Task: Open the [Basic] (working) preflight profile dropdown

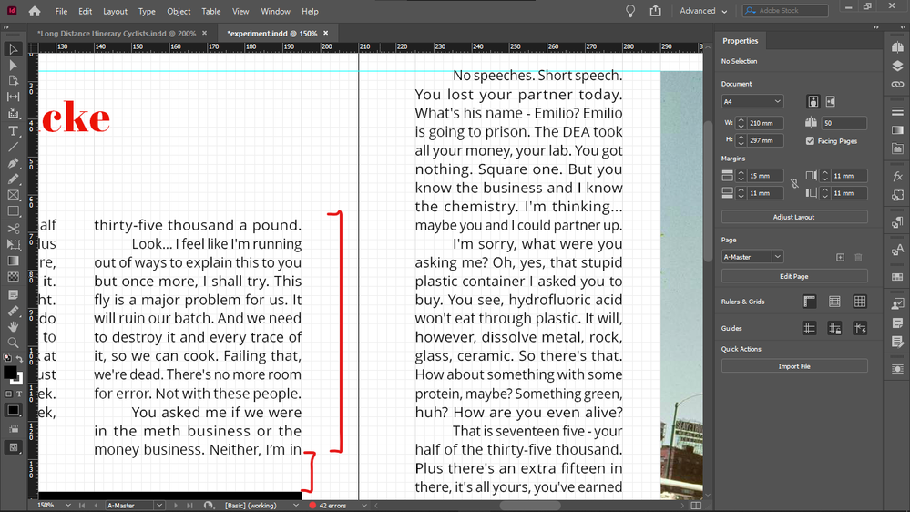Action: click(x=296, y=506)
